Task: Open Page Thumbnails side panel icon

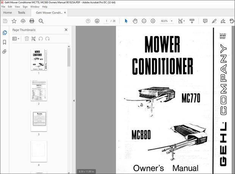Action: tap(5, 33)
